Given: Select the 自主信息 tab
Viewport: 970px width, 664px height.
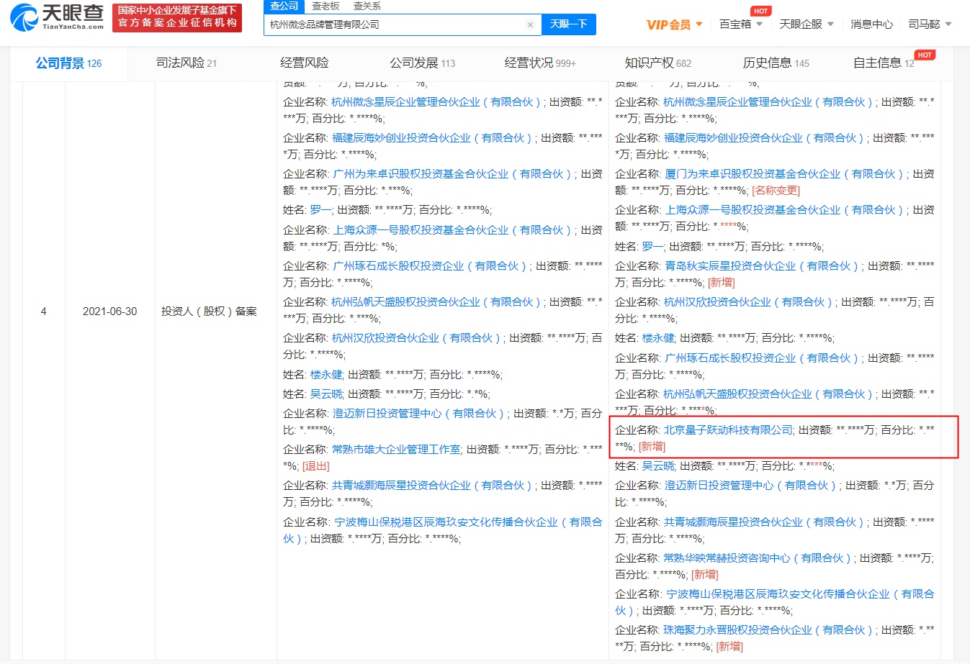Looking at the screenshot, I should tap(884, 63).
